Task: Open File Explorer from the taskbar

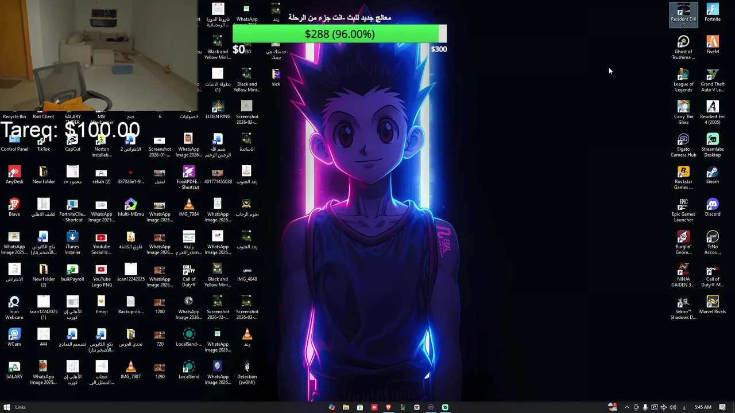Action: click(x=346, y=407)
